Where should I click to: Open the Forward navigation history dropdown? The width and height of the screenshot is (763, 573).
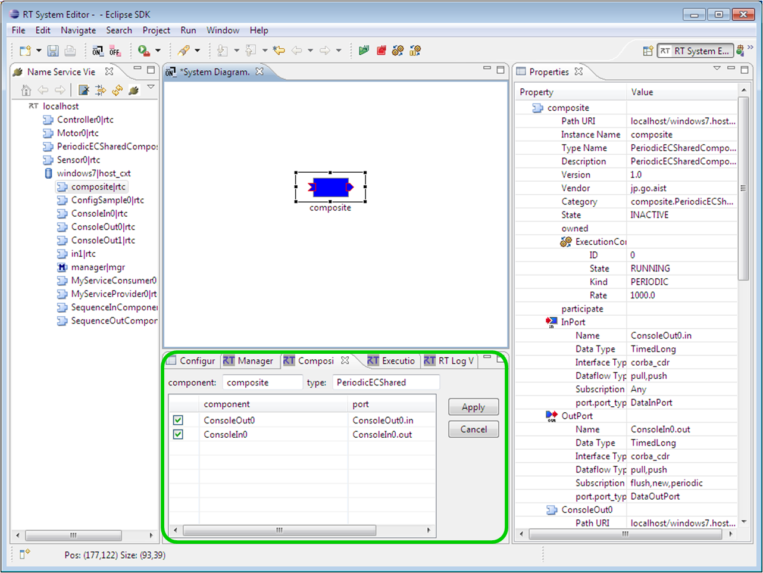pyautogui.click(x=339, y=51)
